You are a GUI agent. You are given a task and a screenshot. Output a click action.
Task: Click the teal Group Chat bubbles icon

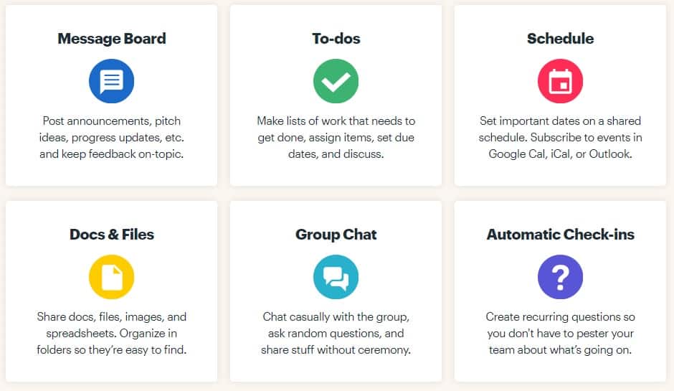pos(336,277)
